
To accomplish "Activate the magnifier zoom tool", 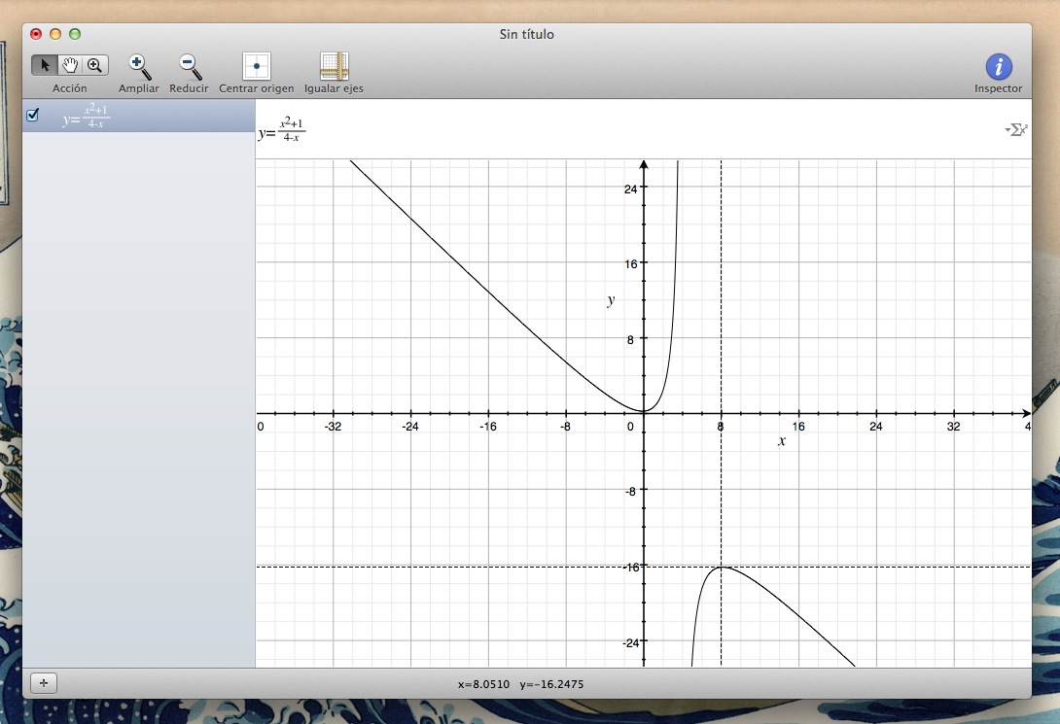I will (93, 64).
